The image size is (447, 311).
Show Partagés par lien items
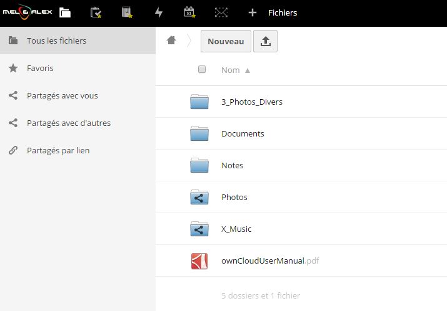tap(58, 150)
